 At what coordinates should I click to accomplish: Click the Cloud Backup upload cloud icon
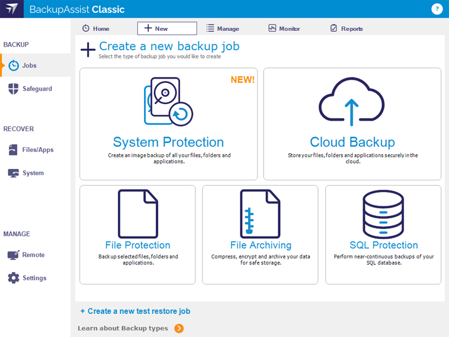[352, 102]
